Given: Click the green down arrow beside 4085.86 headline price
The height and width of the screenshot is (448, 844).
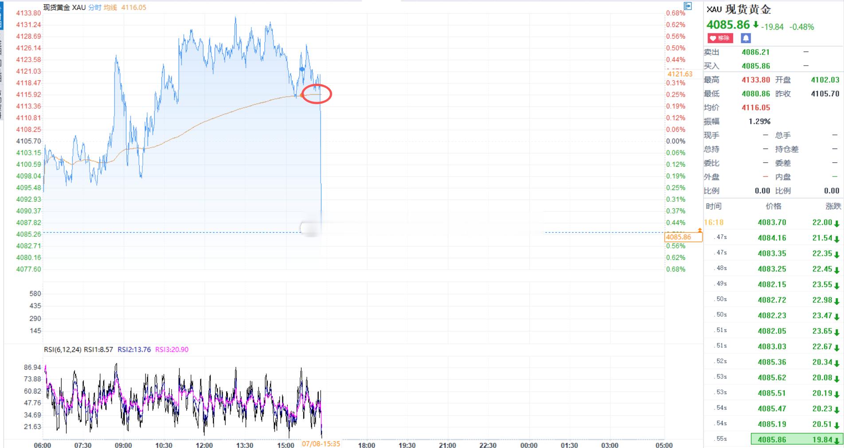Looking at the screenshot, I should [x=756, y=25].
